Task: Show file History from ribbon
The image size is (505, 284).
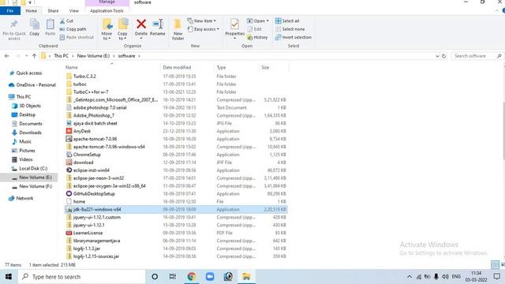Action: pyautogui.click(x=257, y=37)
